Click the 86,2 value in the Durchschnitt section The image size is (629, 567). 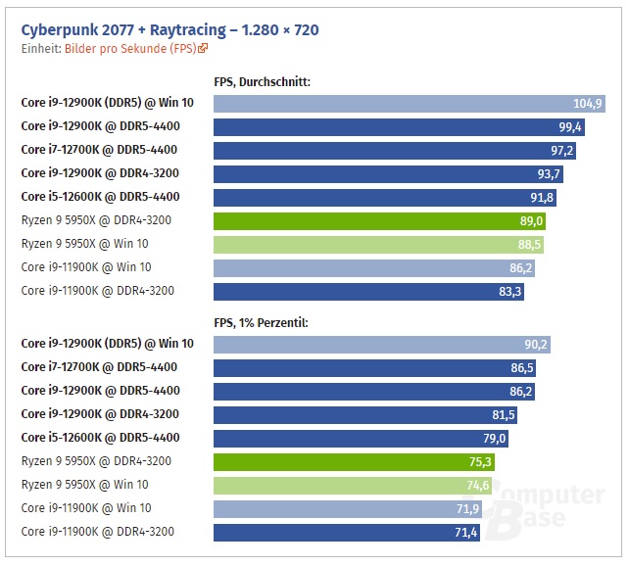[520, 268]
